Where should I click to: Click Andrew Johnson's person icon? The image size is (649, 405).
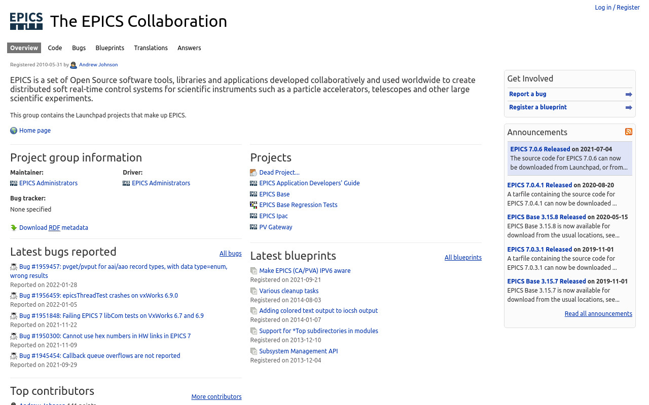point(74,65)
